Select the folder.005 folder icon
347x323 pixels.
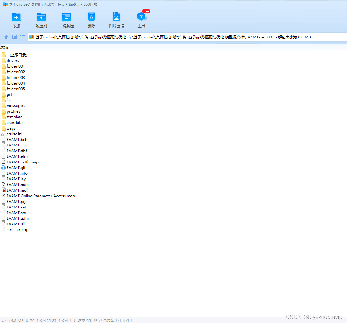click(3, 89)
